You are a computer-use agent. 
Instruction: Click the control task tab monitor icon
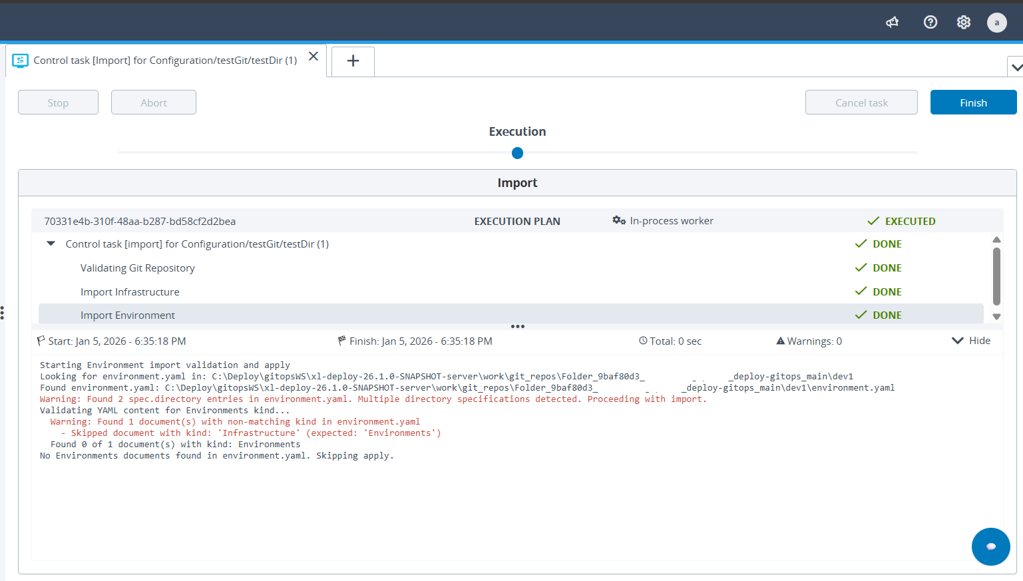pyautogui.click(x=20, y=61)
